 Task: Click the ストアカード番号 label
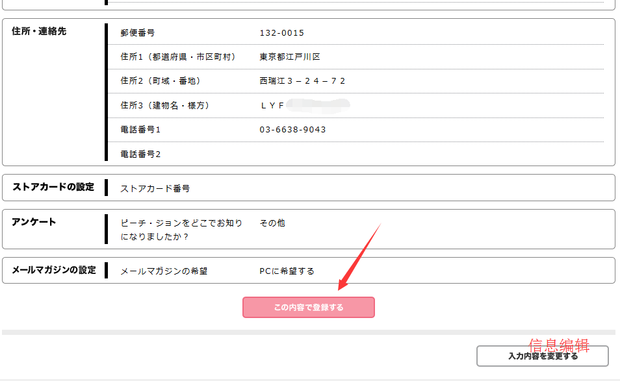155,189
